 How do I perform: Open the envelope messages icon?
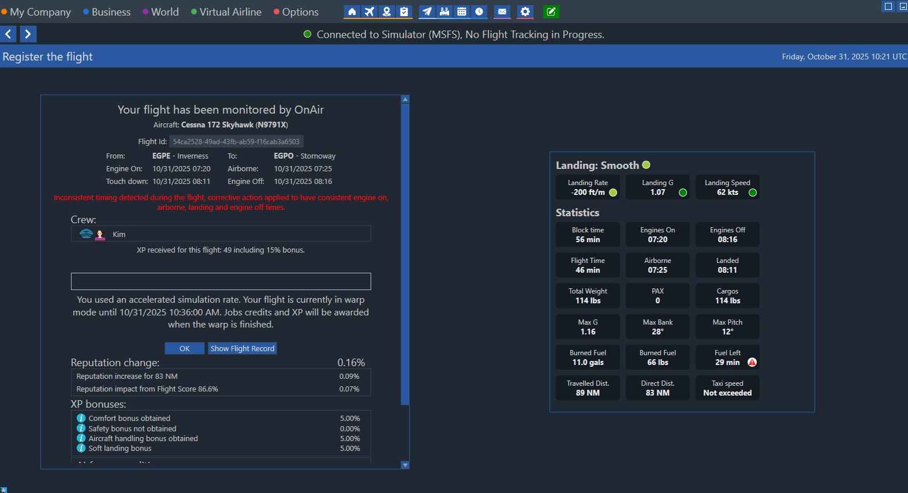pyautogui.click(x=502, y=12)
